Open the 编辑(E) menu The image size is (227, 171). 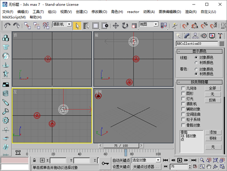(23, 12)
